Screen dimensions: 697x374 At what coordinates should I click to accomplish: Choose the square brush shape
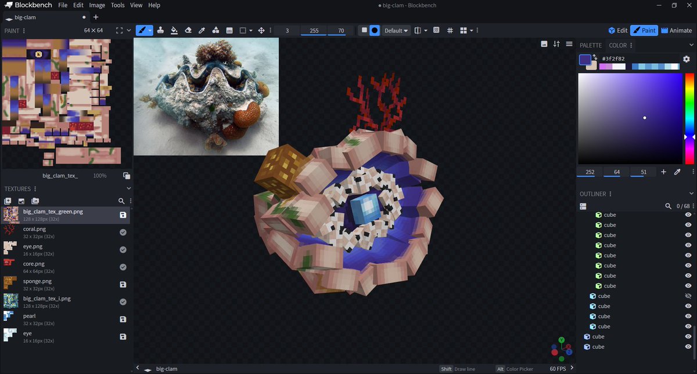point(364,30)
